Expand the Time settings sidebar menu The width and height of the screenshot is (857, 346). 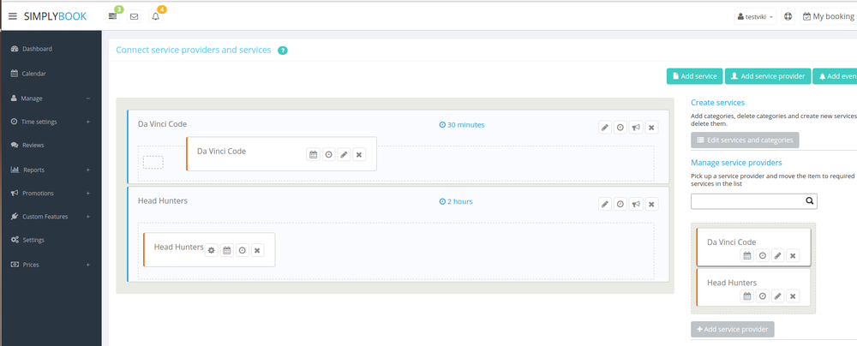coord(50,122)
